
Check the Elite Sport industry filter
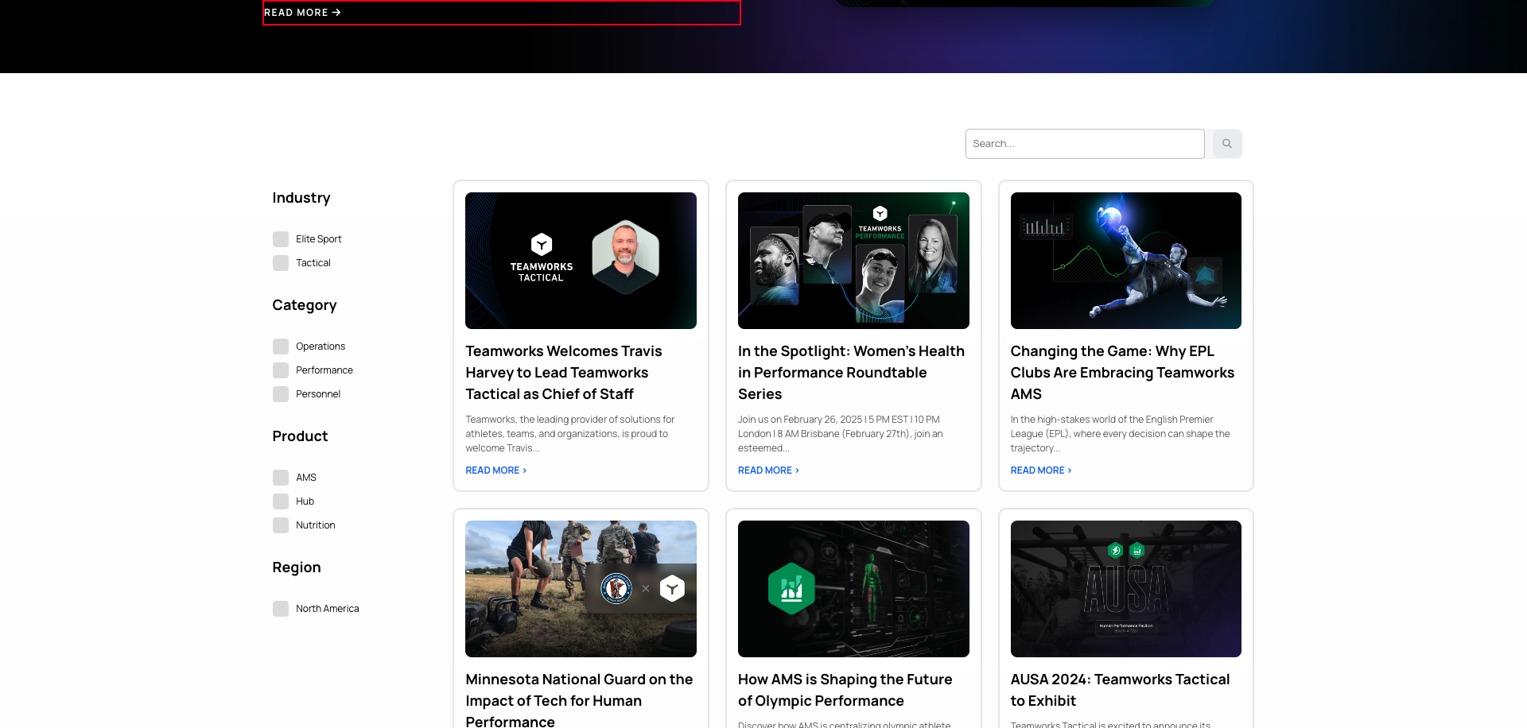(x=281, y=238)
